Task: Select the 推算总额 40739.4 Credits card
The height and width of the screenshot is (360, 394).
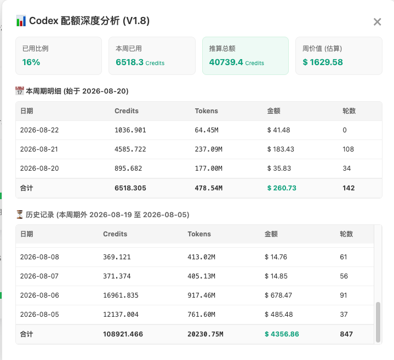Action: click(x=245, y=56)
